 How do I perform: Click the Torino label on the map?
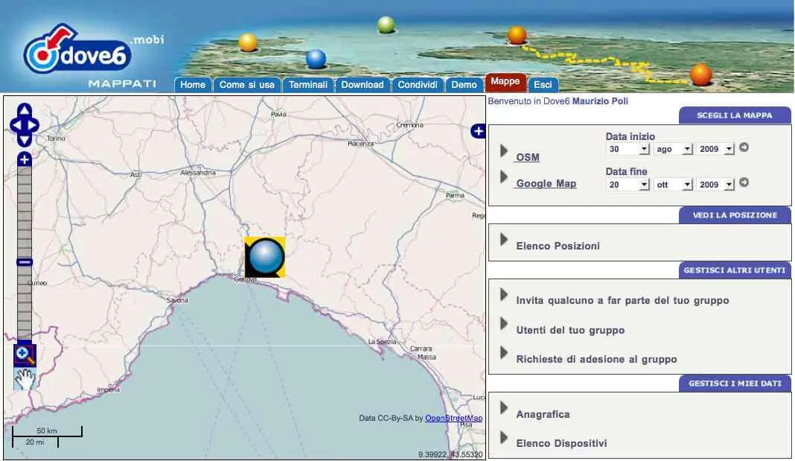coord(56,138)
